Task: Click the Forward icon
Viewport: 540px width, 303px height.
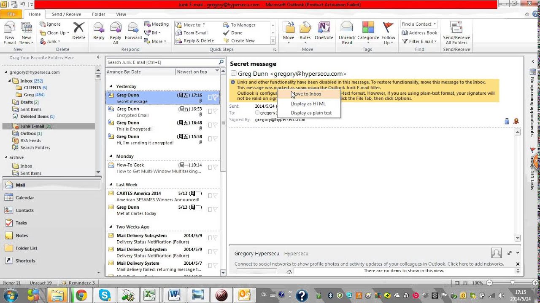Action: pos(133,28)
